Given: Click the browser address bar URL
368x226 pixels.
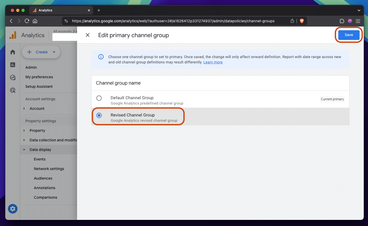Looking at the screenshot, I should click(173, 21).
